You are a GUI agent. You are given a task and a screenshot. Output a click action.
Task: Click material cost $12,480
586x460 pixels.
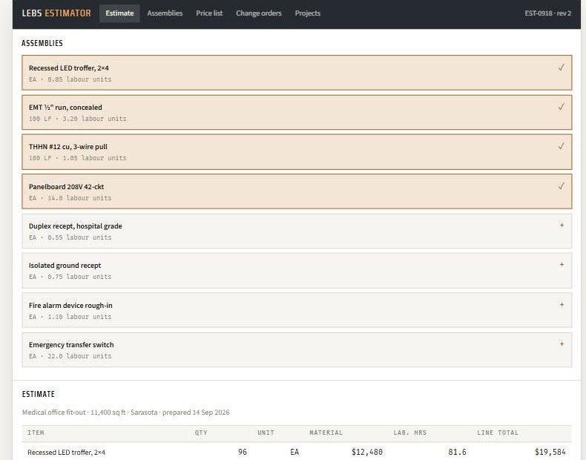pyautogui.click(x=367, y=452)
